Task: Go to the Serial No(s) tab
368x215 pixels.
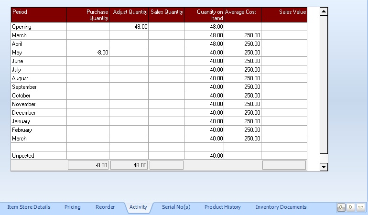Action: tap(176, 207)
